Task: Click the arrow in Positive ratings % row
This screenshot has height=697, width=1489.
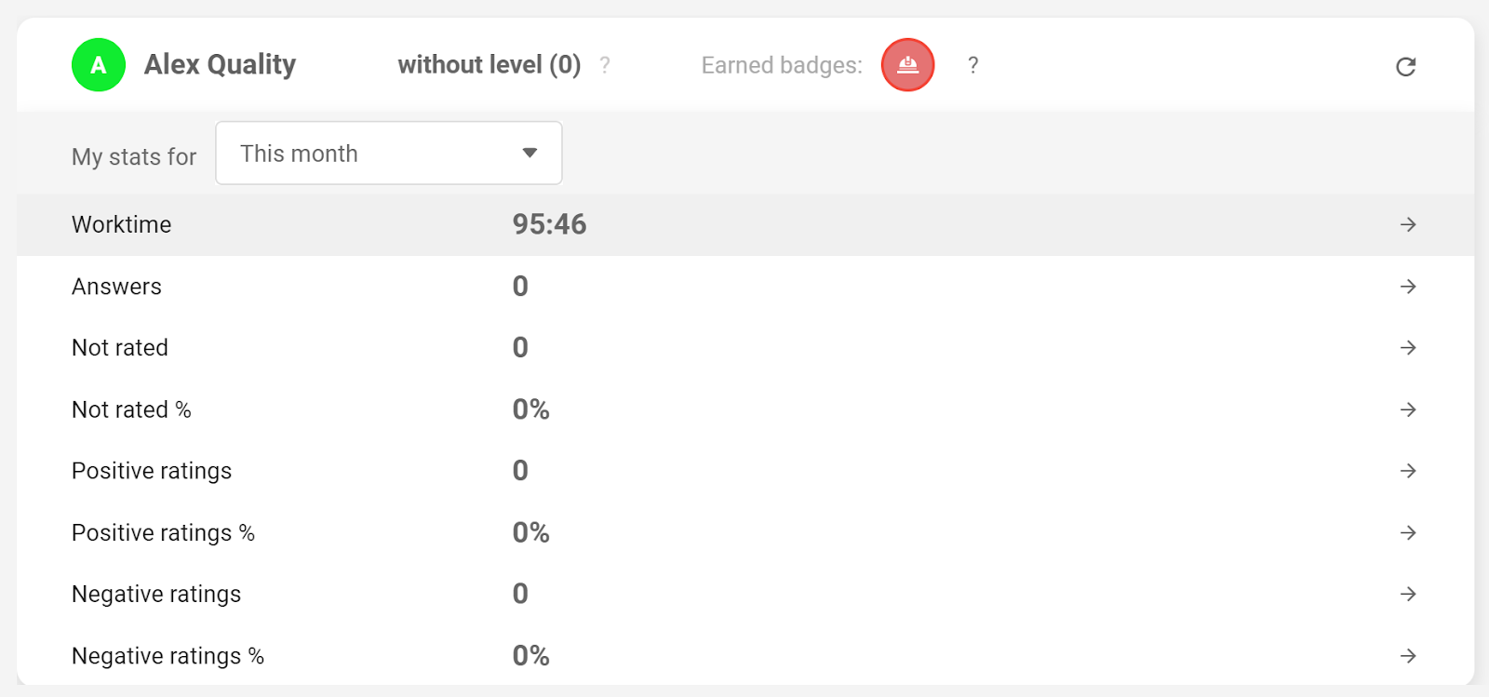Action: 1408,532
